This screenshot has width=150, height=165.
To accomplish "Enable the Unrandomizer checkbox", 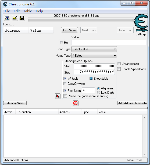I will (119, 64).
